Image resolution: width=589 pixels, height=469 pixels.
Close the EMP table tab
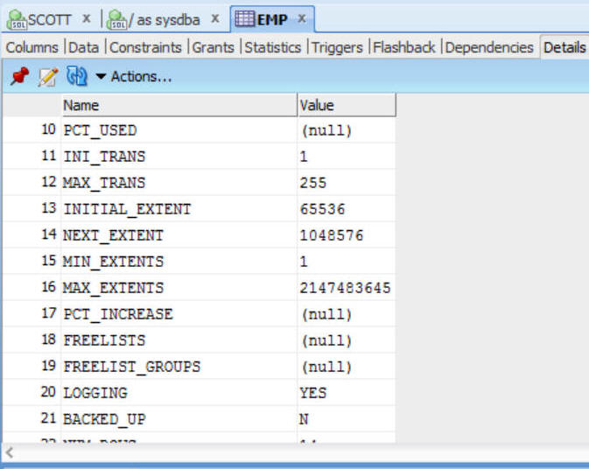[x=302, y=18]
